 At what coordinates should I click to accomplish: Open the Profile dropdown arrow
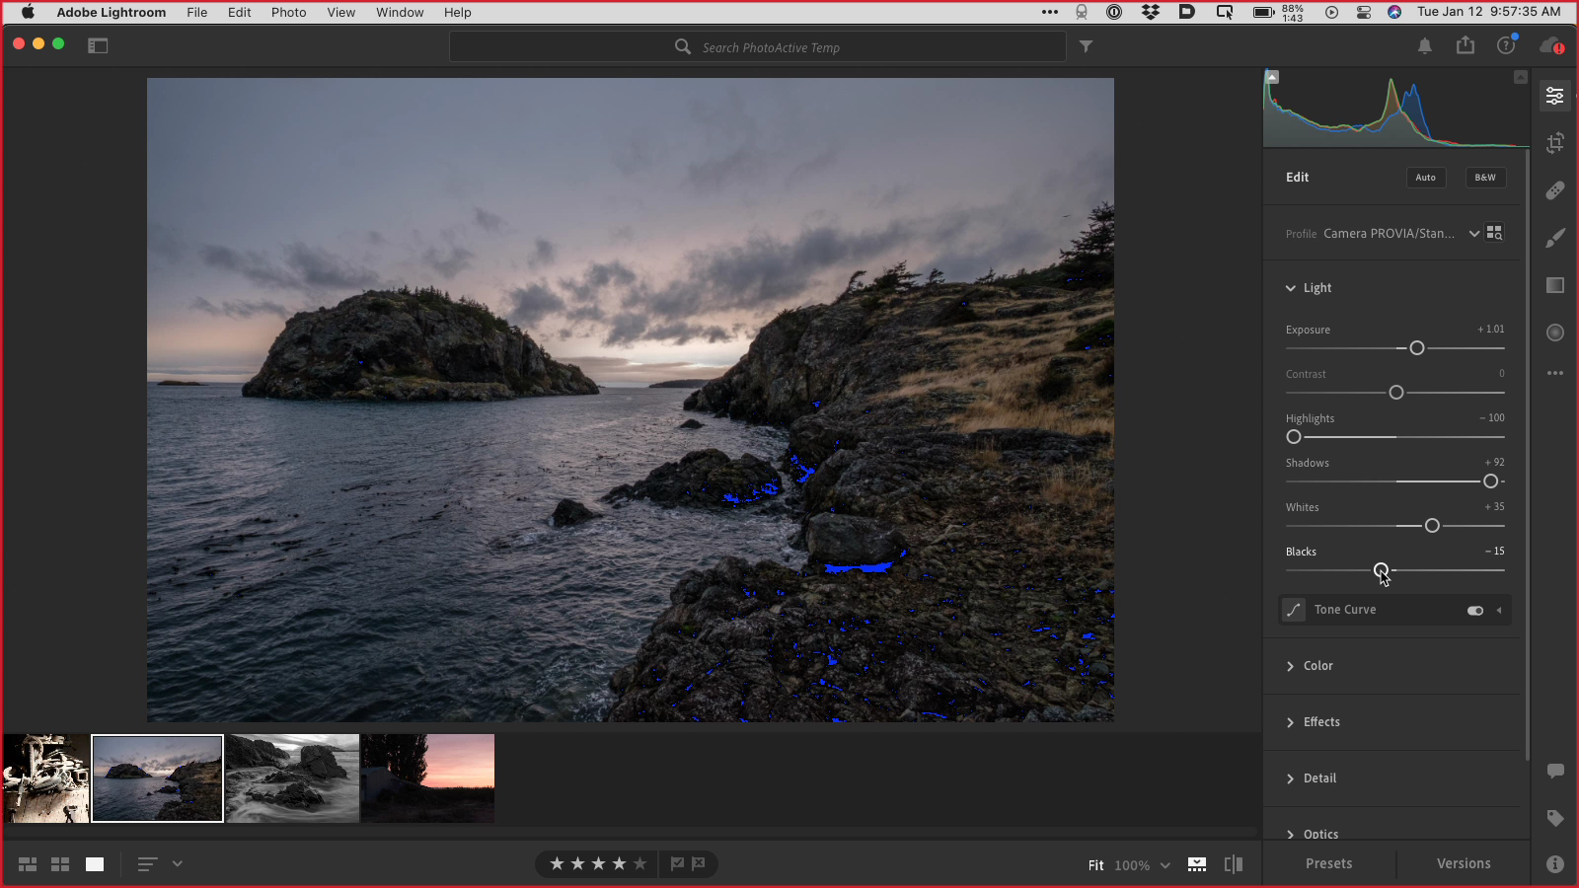1474,234
